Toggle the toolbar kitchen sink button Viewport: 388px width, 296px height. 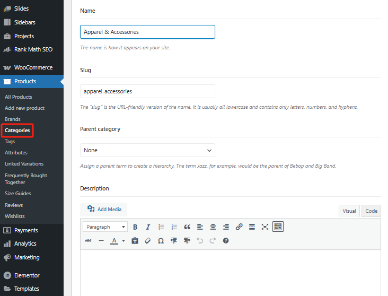coord(278,227)
